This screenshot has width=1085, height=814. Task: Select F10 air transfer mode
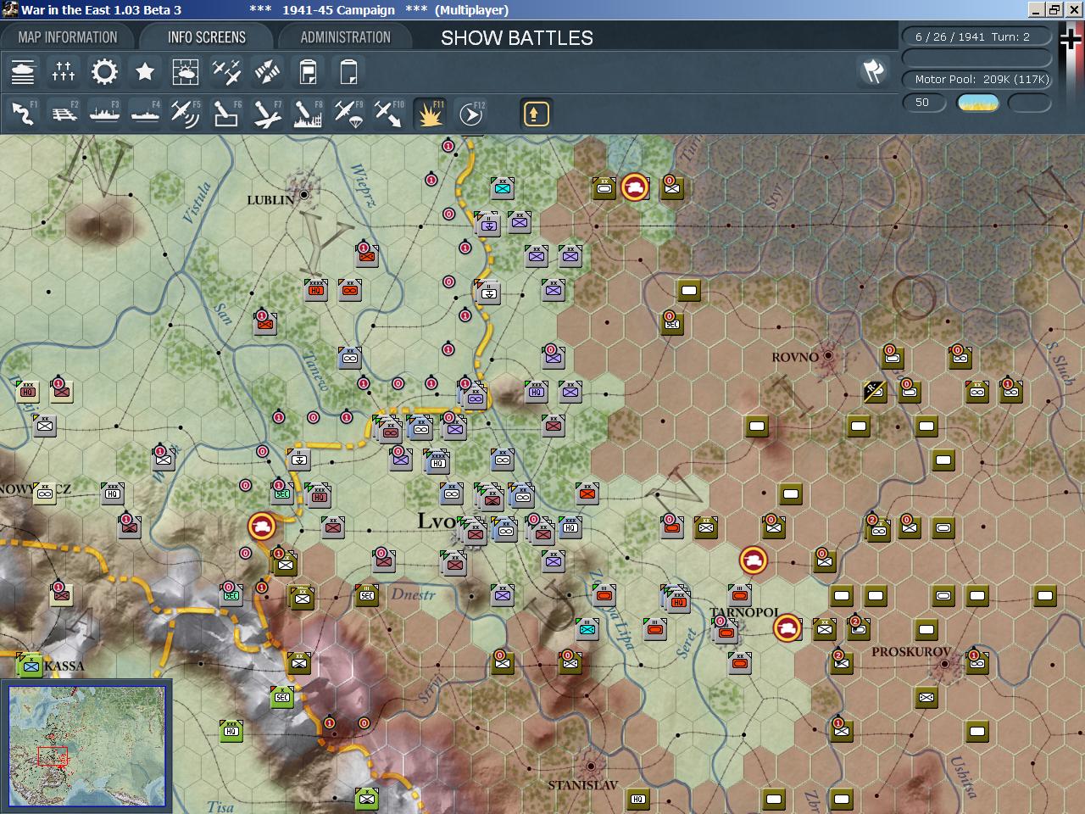coord(389,114)
